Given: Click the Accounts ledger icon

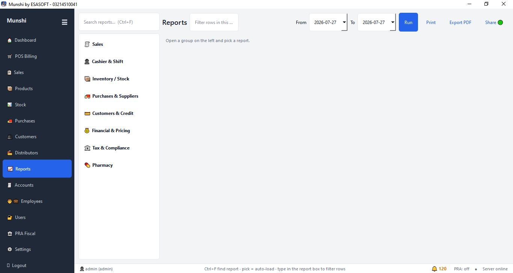Looking at the screenshot, I should (10, 185).
